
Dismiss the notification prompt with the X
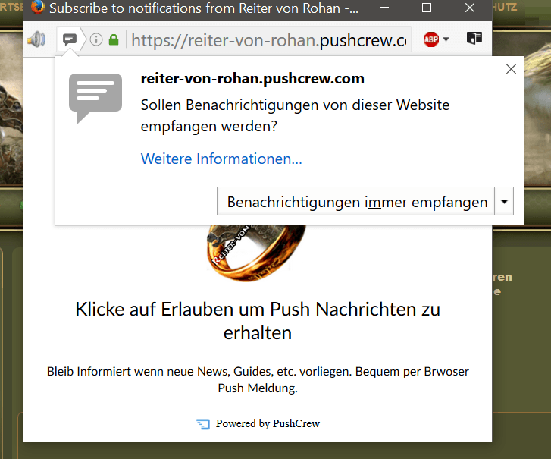click(511, 69)
